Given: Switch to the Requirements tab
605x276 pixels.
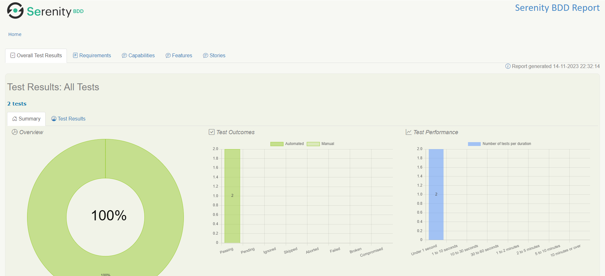Looking at the screenshot, I should (x=92, y=56).
